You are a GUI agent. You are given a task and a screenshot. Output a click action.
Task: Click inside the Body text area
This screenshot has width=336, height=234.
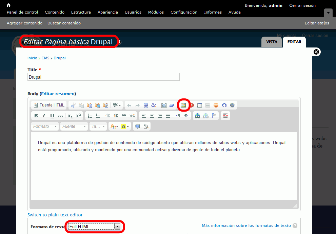click(x=164, y=166)
